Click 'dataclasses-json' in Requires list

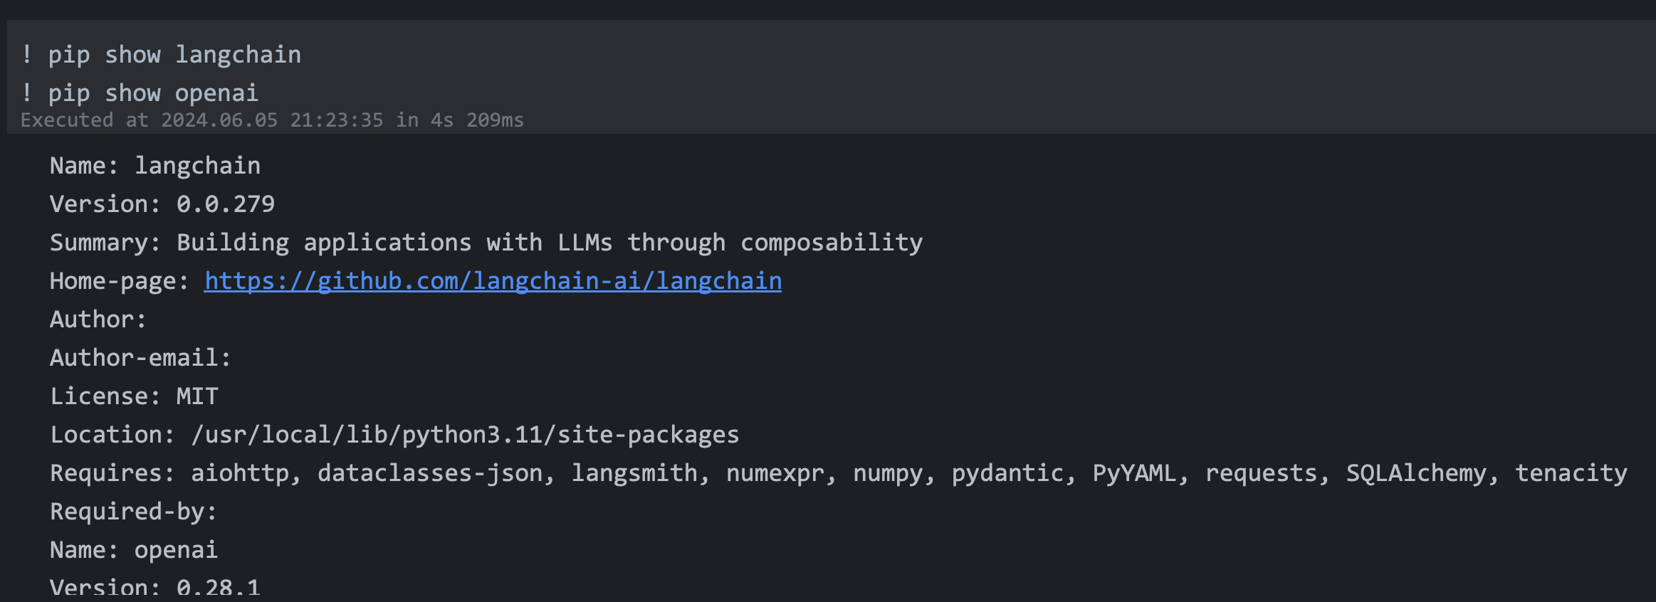pyautogui.click(x=430, y=473)
